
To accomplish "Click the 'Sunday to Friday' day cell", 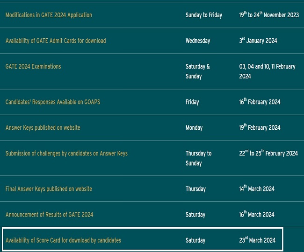I will point(203,15).
